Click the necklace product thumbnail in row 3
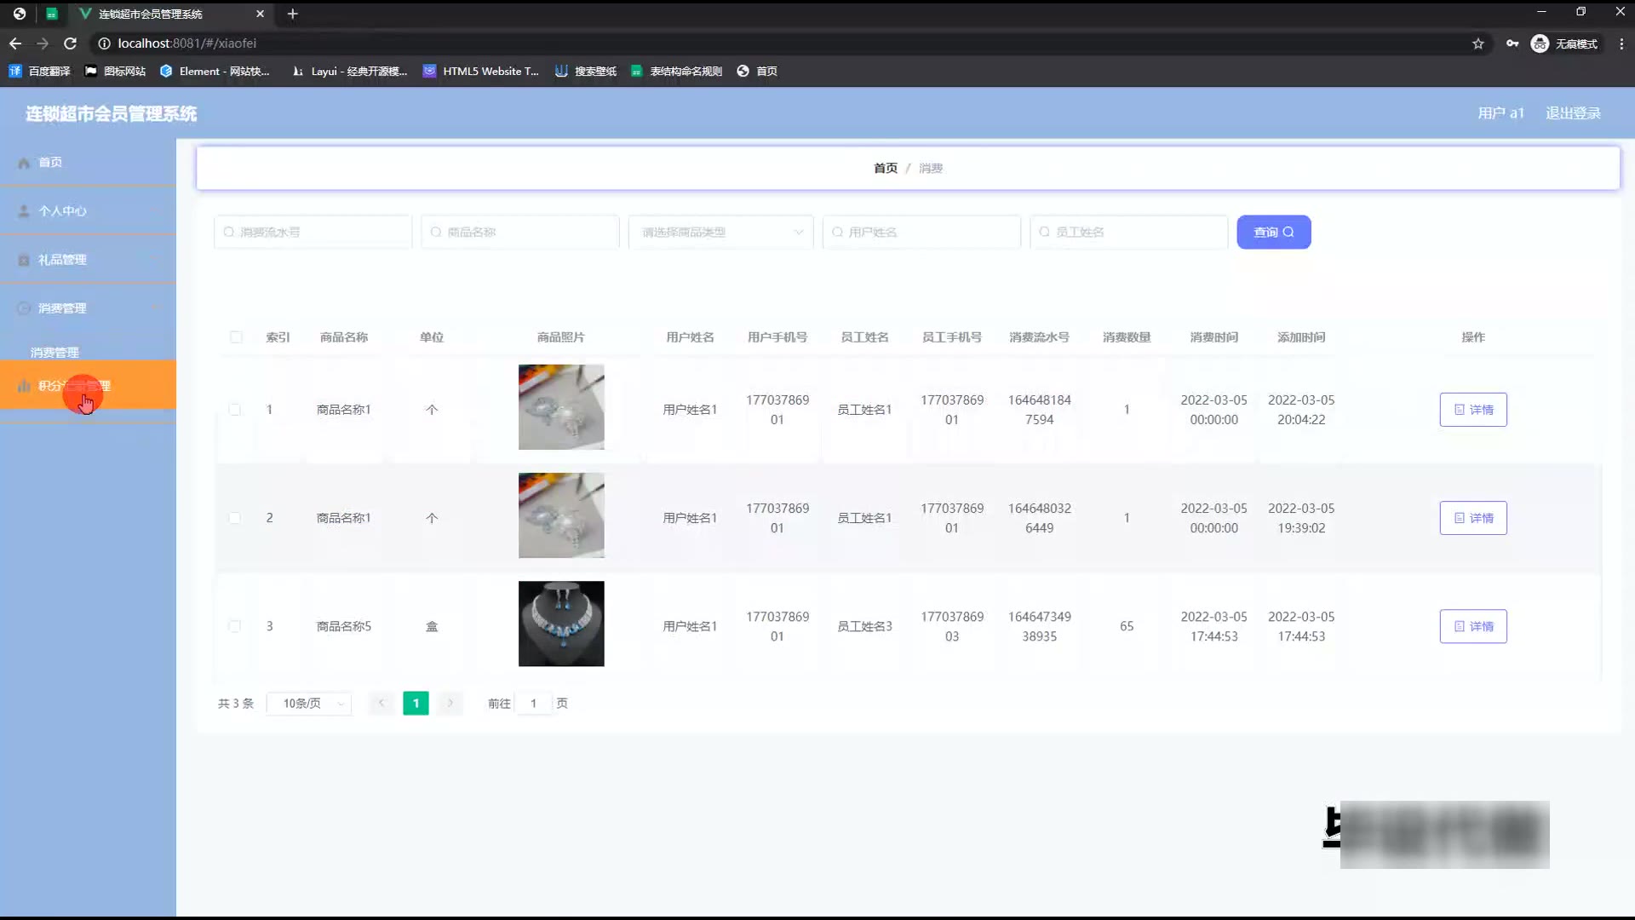The image size is (1635, 920). [x=561, y=624]
